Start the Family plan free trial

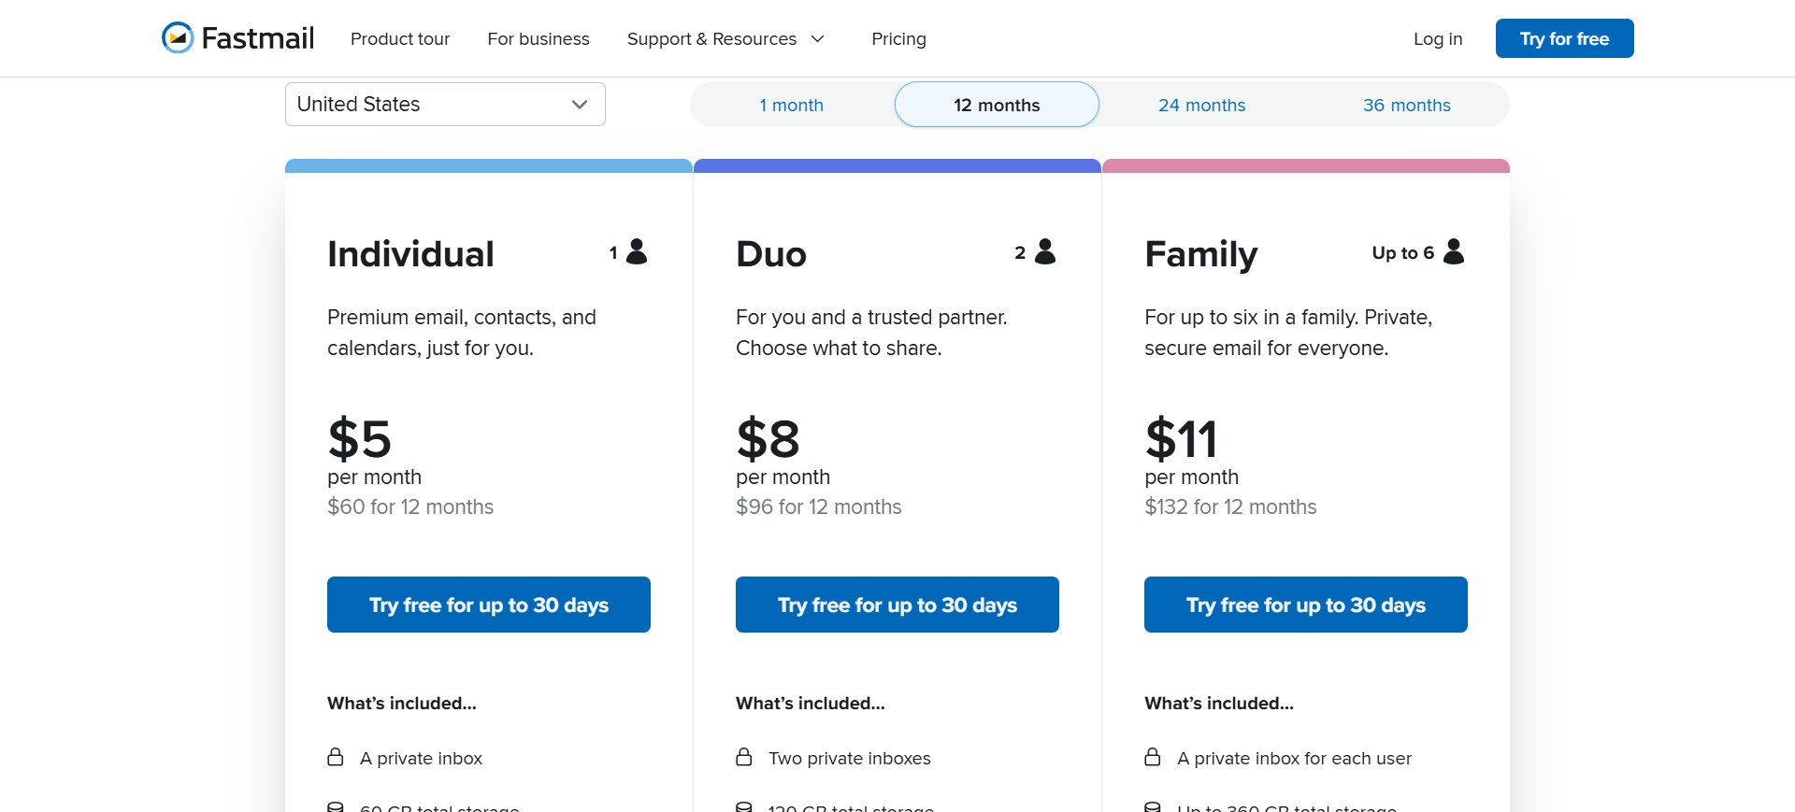(x=1305, y=605)
